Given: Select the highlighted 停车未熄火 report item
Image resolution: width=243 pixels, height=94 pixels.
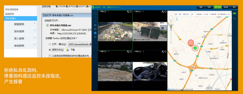Looking at the screenshot, I should (x=21, y=18).
